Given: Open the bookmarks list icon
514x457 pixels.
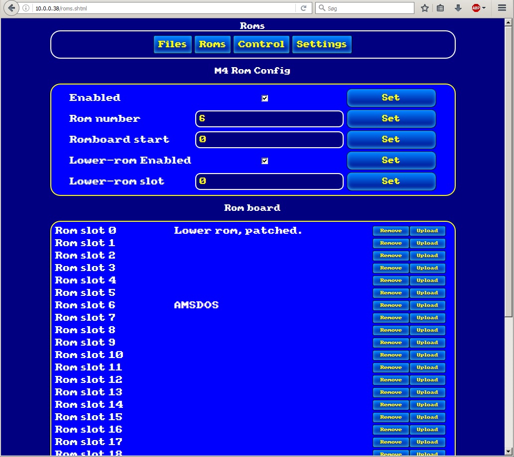Looking at the screenshot, I should click(440, 8).
